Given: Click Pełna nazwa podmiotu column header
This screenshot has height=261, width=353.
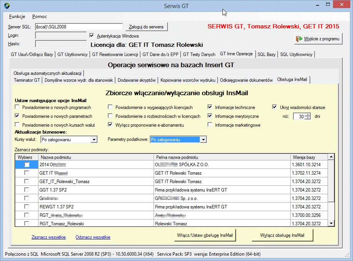Looking at the screenshot, I should (222, 157).
